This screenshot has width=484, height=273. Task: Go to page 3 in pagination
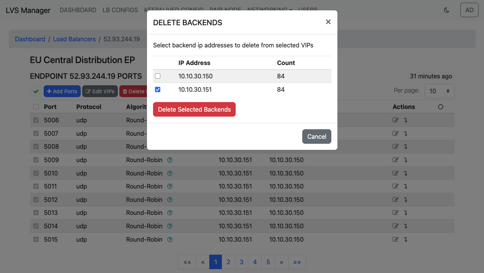point(242,262)
